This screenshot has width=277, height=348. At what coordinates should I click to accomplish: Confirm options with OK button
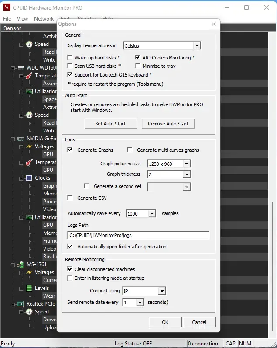point(165,322)
